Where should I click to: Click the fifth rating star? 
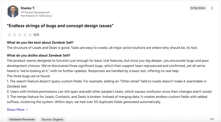tap(30, 35)
